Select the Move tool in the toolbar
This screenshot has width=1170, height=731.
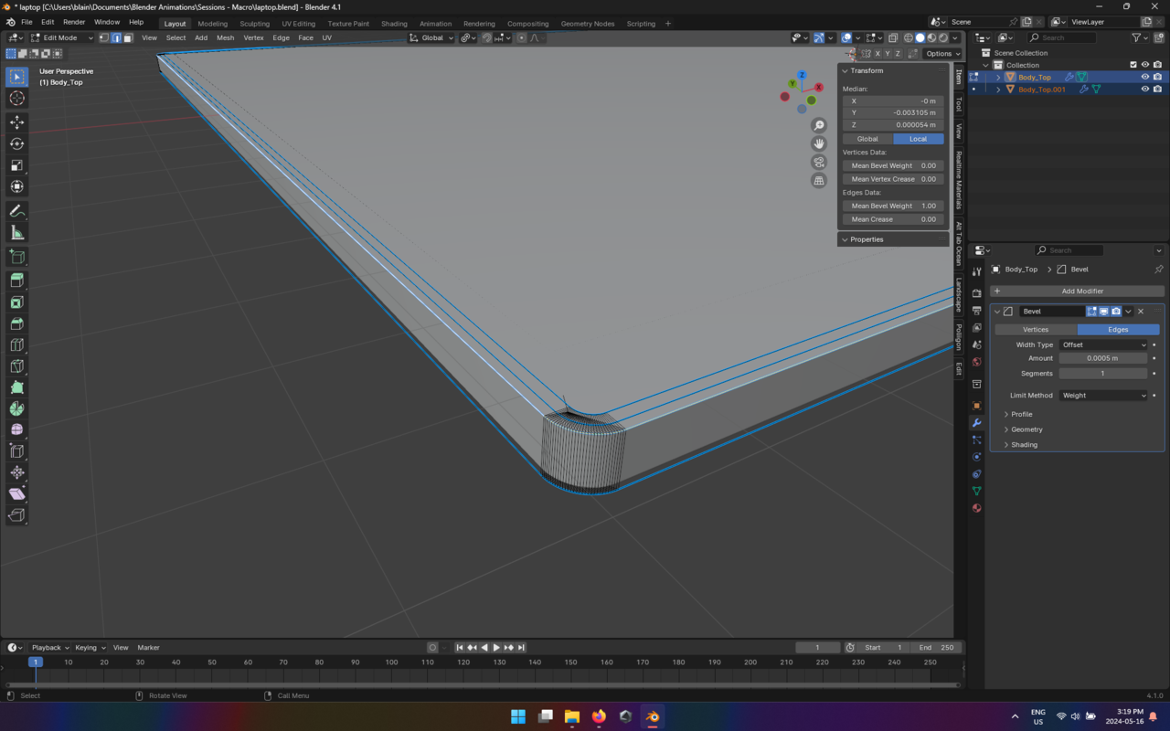coord(16,122)
